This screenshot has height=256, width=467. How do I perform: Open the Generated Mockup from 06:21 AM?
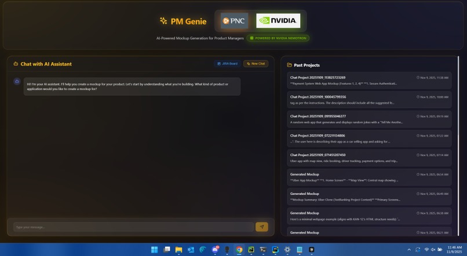click(x=369, y=232)
